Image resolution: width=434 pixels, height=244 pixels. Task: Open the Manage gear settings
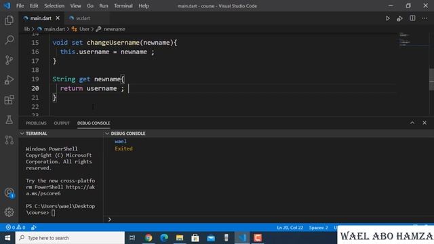coord(9,212)
